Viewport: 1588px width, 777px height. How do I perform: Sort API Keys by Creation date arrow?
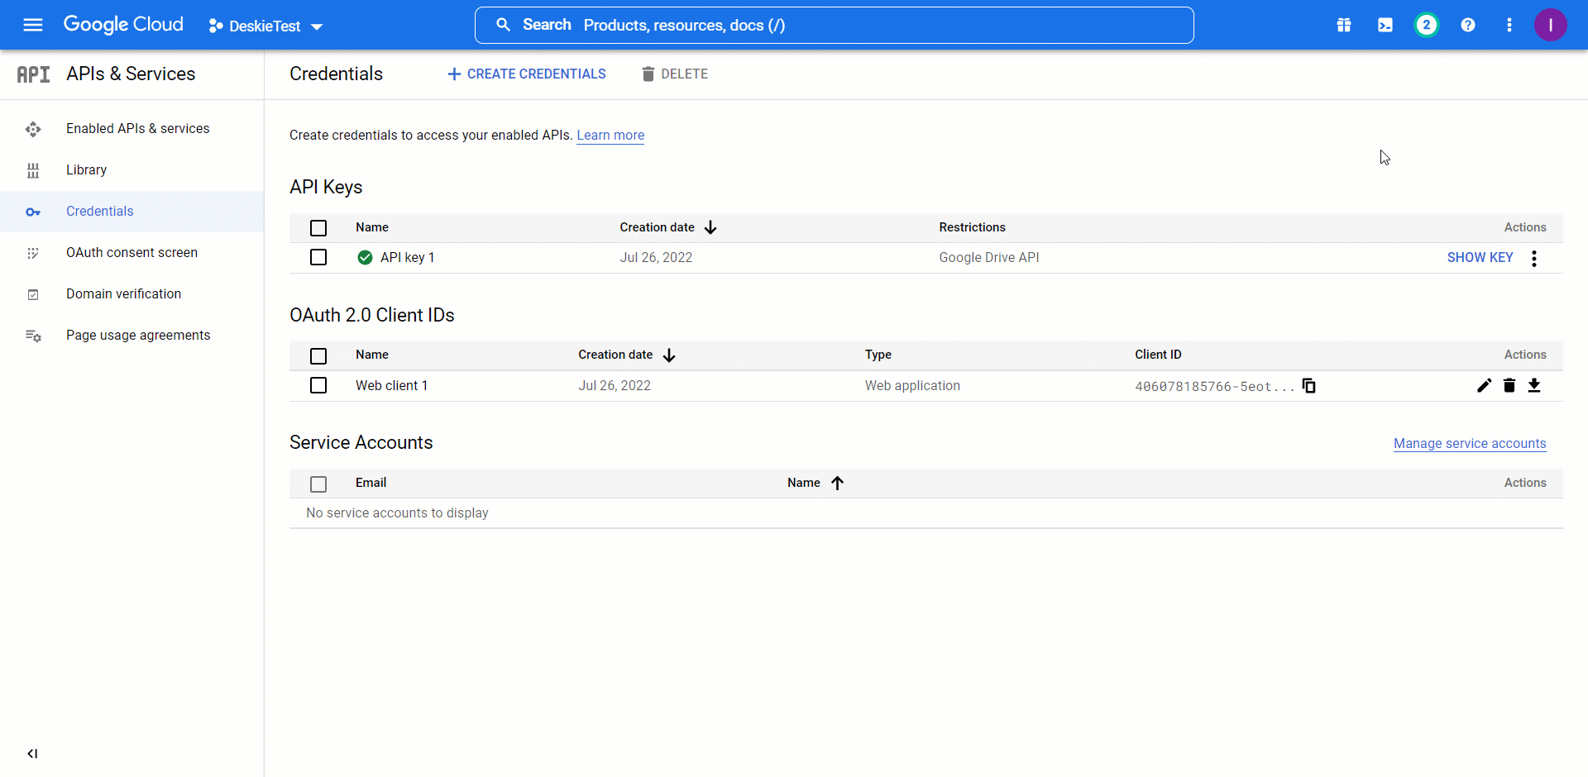click(x=710, y=227)
